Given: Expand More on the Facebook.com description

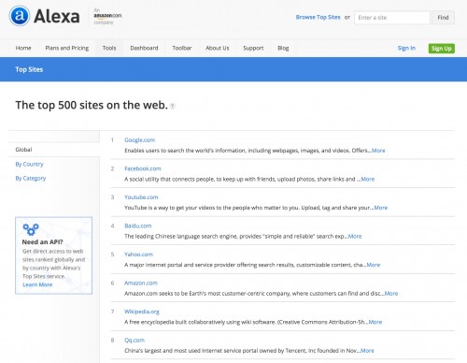Looking at the screenshot, I should [x=368, y=180].
